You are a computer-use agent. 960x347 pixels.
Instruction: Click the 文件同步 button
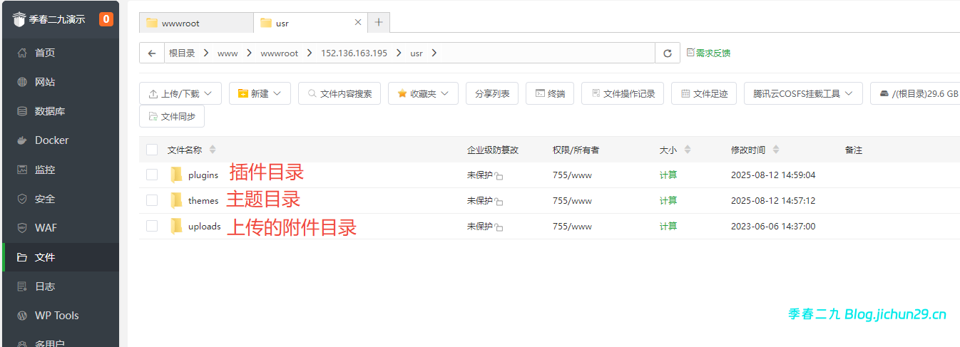coord(172,116)
